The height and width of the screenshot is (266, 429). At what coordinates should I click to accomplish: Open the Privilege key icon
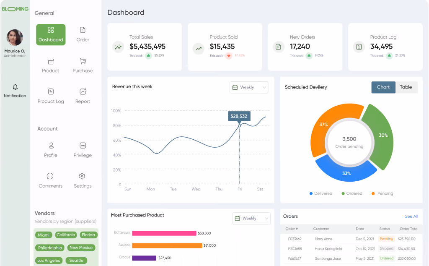click(83, 146)
